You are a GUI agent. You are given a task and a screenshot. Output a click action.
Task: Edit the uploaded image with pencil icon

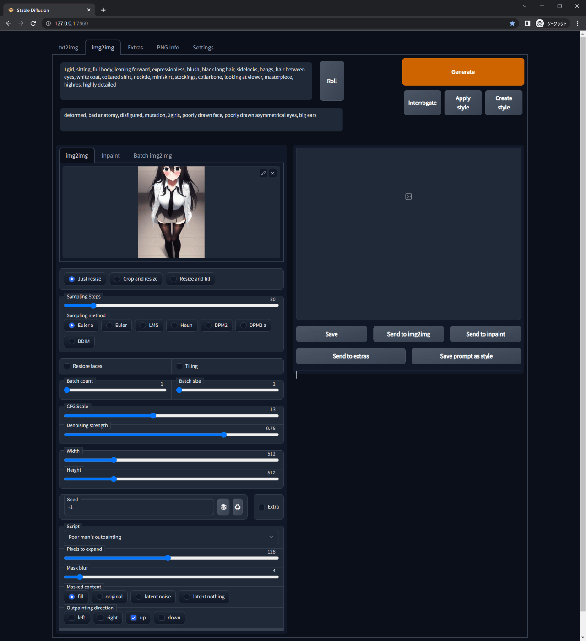coord(263,173)
